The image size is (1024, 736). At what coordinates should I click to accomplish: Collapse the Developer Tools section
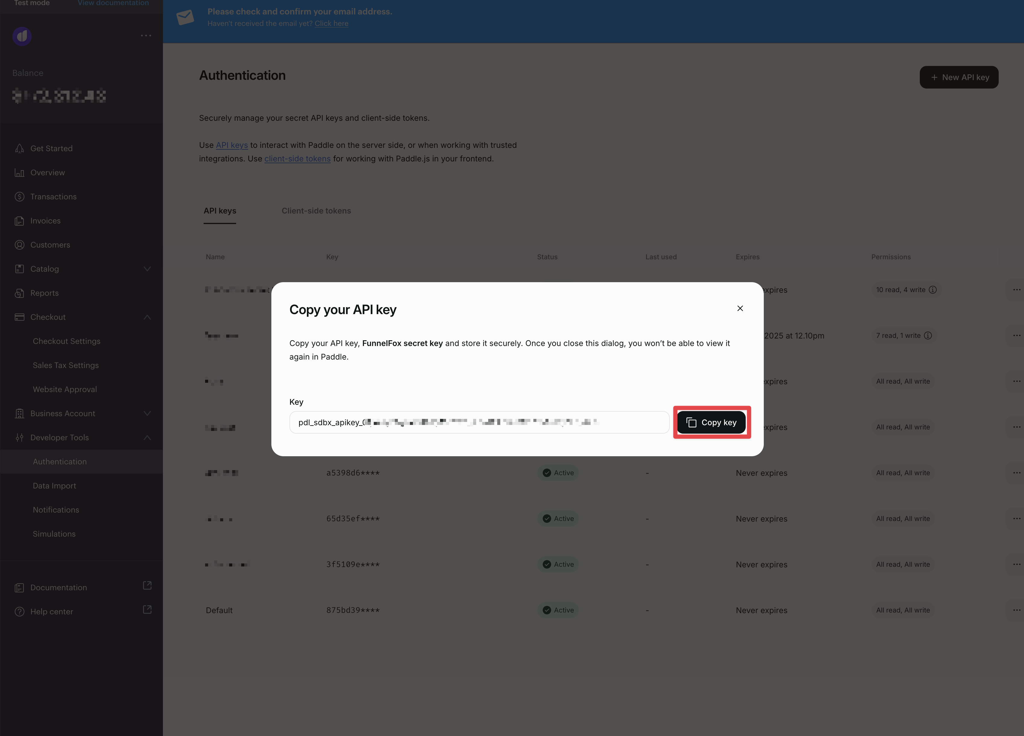147,438
